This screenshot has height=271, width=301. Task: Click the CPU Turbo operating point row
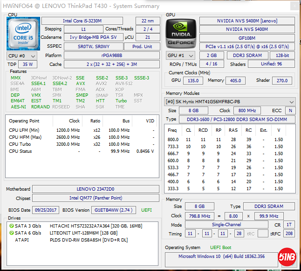click(x=82, y=144)
